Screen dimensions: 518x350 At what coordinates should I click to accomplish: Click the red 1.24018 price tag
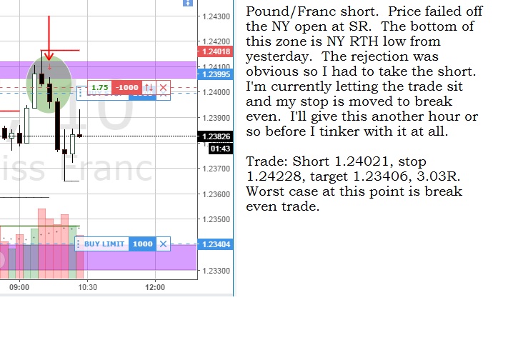(x=215, y=51)
